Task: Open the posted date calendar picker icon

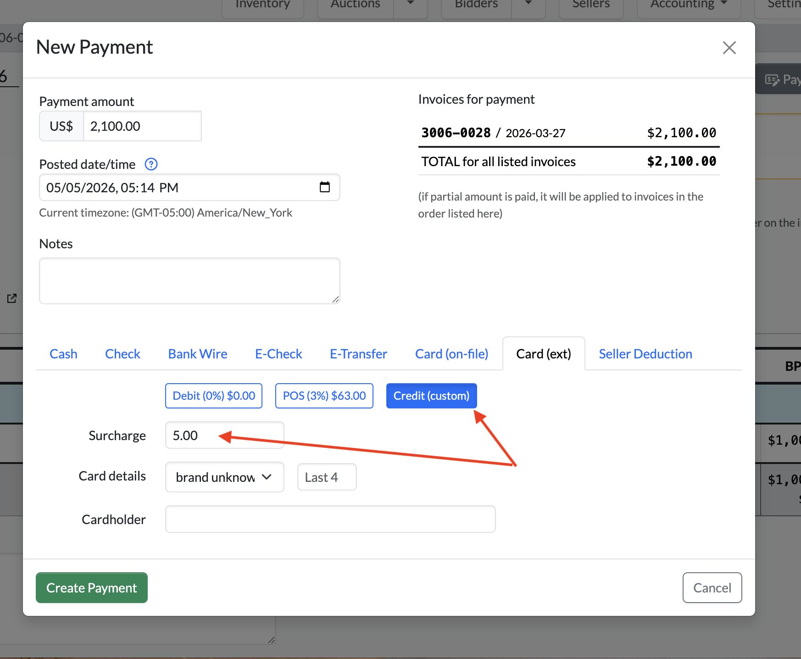Action: (324, 187)
